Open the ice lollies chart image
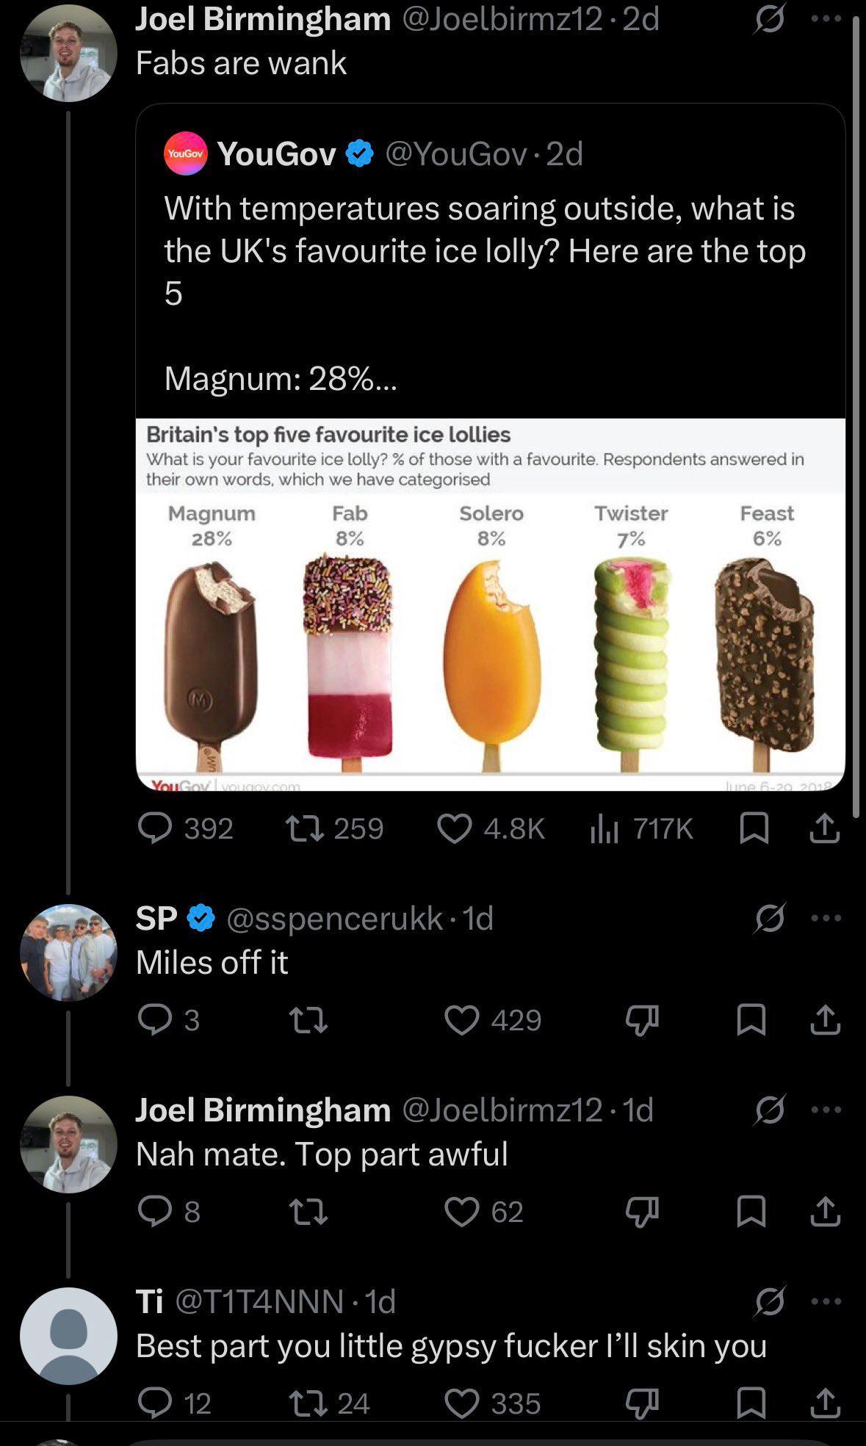The image size is (866, 1446). pos(491,604)
